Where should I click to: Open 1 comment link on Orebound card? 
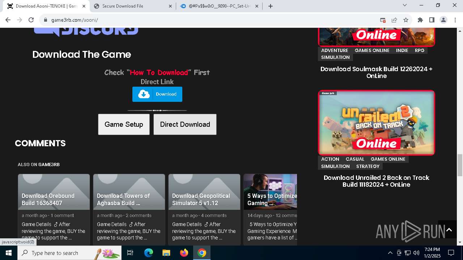click(62, 215)
